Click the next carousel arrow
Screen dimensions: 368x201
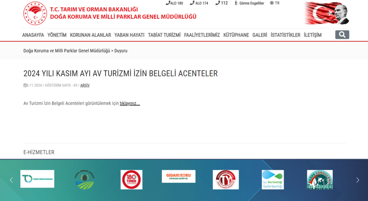358,180
